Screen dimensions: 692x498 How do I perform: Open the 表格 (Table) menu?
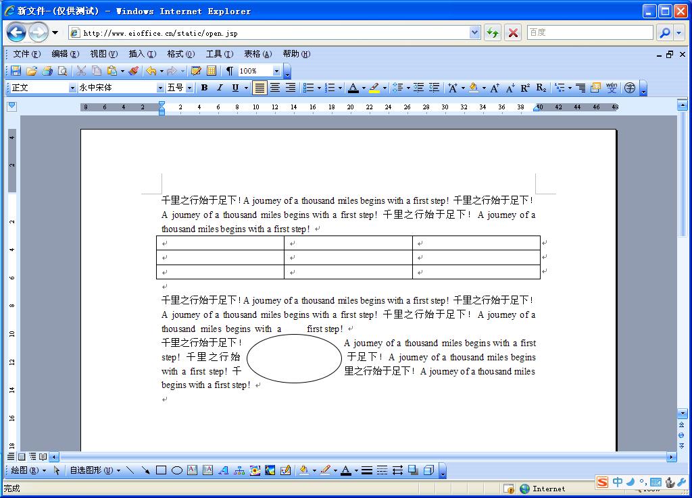tap(257, 54)
